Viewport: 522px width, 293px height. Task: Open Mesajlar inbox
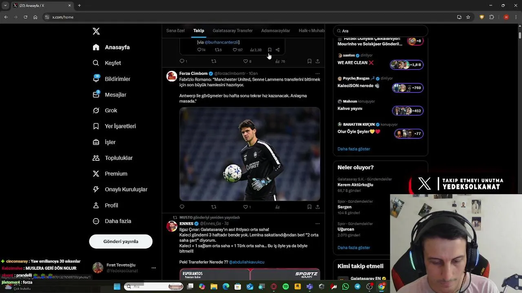coord(109,95)
